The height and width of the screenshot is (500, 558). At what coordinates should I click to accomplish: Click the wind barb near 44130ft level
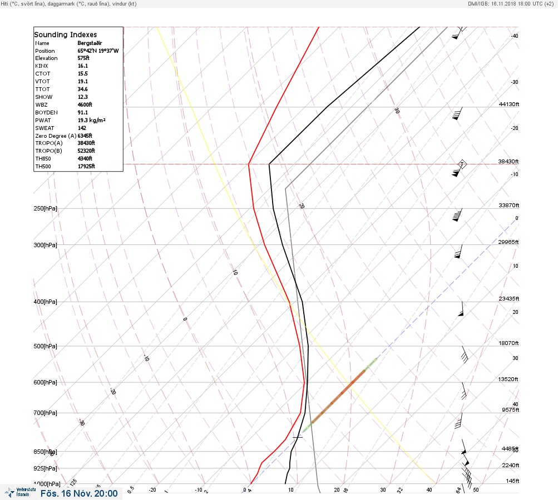pyautogui.click(x=457, y=113)
